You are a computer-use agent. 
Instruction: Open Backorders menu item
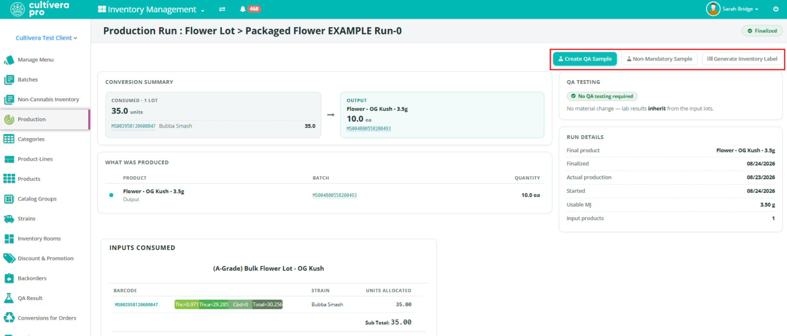(32, 278)
